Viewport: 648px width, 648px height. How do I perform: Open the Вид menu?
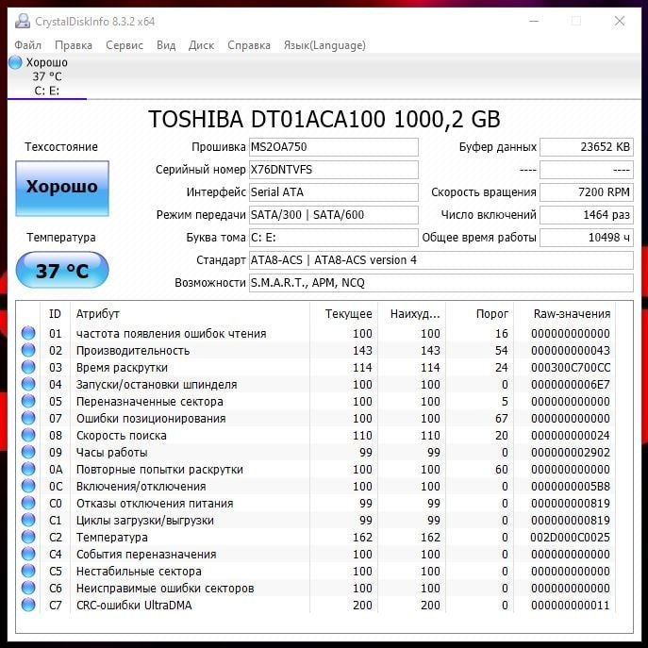[166, 45]
